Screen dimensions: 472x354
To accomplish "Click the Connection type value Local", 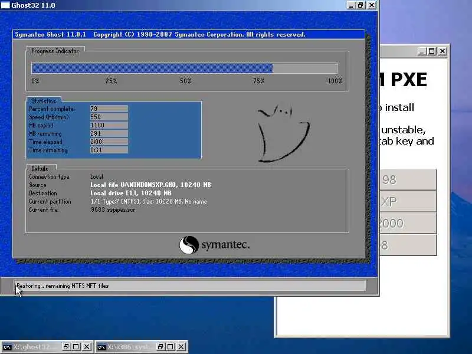I will point(97,176).
